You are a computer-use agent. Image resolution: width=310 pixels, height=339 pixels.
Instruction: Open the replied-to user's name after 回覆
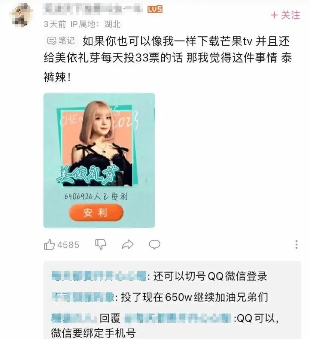click(x=177, y=318)
